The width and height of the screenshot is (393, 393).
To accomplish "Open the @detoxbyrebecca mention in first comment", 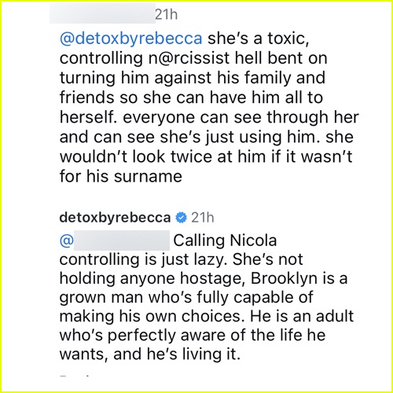I will click(x=131, y=39).
